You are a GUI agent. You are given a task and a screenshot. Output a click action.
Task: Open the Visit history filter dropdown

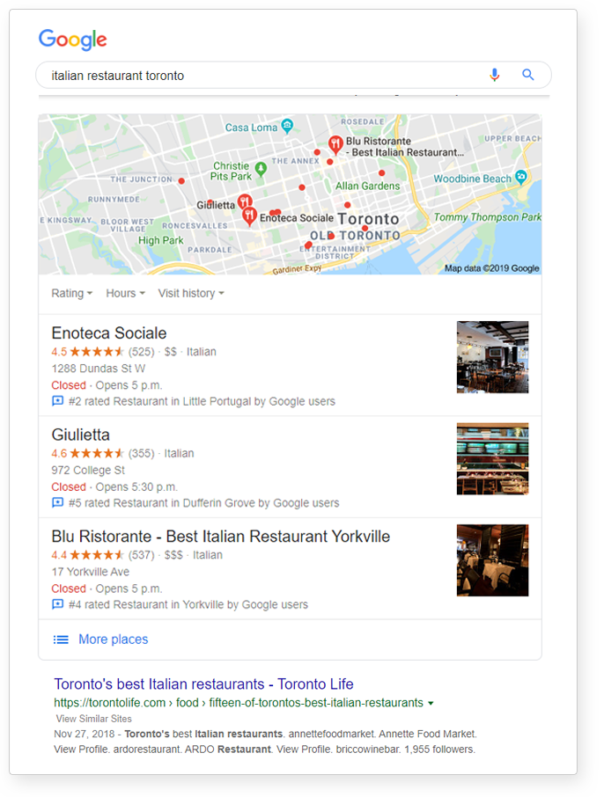pos(191,293)
